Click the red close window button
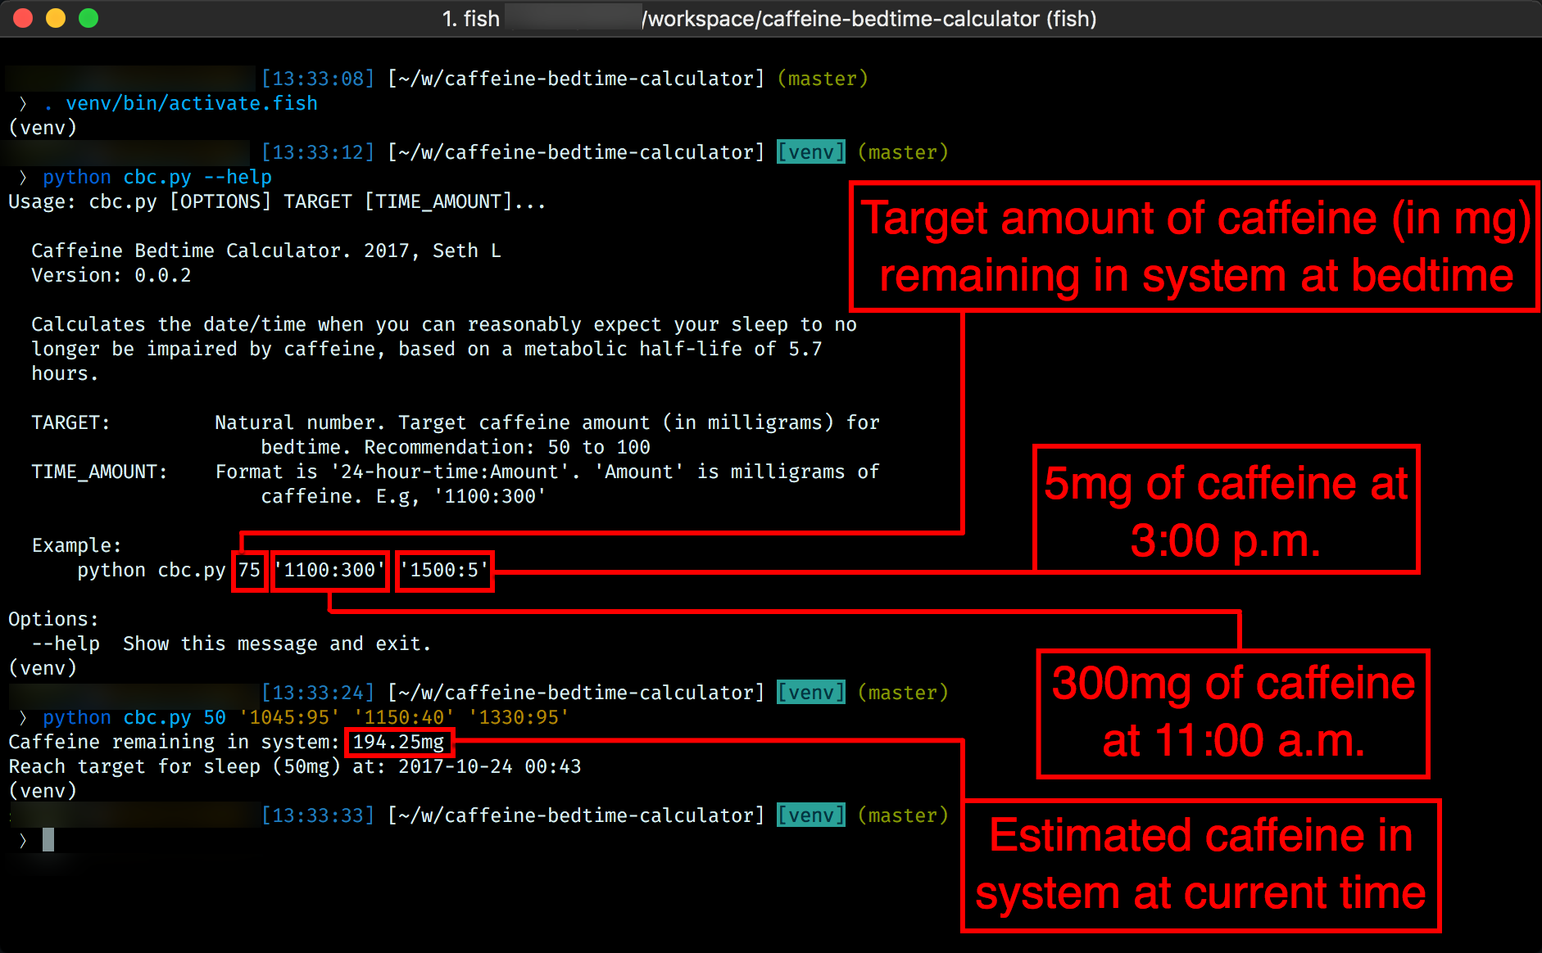This screenshot has width=1542, height=953. click(x=23, y=18)
